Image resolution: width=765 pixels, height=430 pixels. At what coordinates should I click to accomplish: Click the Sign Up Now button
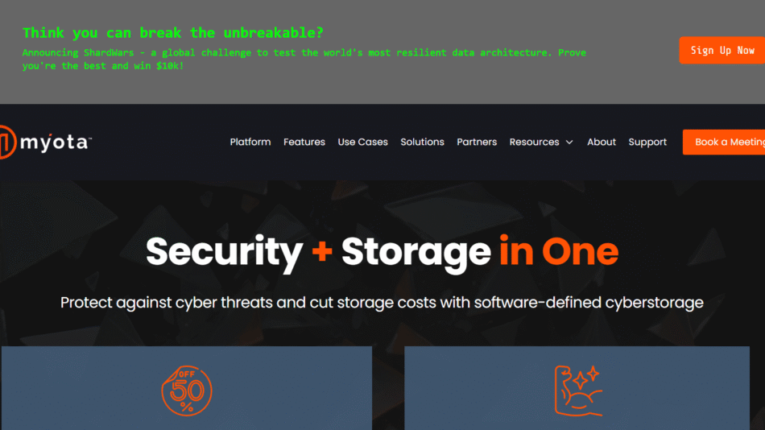click(722, 50)
